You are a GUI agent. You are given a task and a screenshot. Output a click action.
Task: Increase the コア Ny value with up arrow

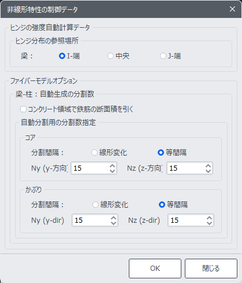[113, 166]
